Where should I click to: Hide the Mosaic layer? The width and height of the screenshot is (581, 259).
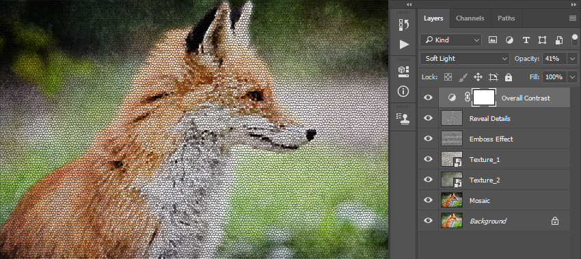pyautogui.click(x=428, y=200)
